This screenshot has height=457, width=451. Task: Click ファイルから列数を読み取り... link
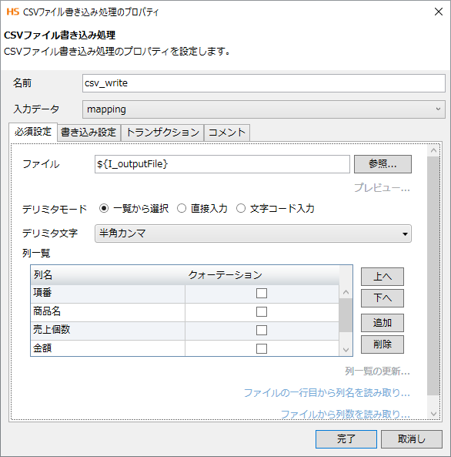click(346, 414)
